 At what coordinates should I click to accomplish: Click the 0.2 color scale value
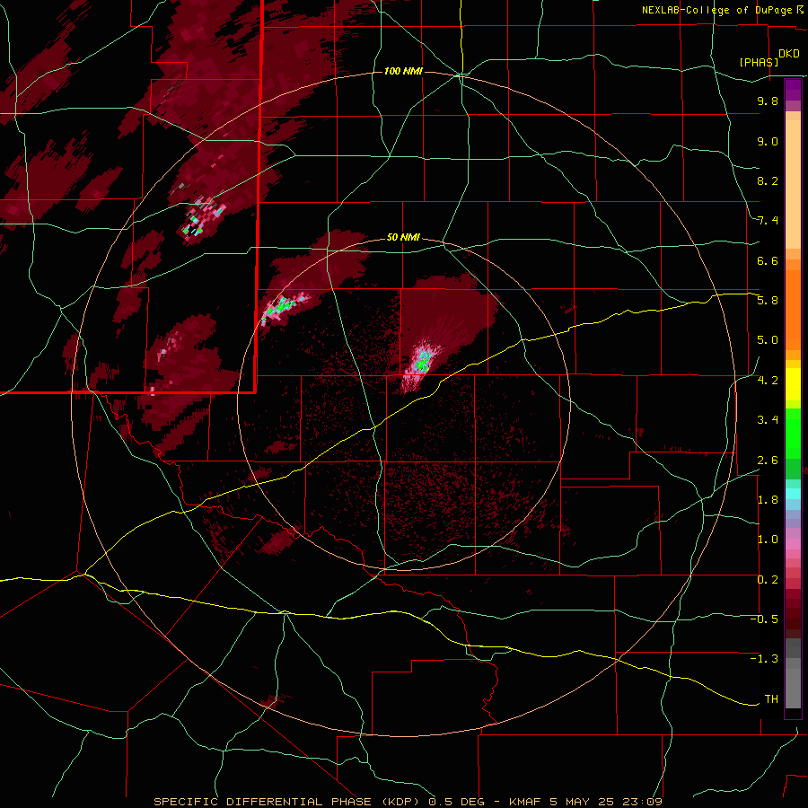(768, 580)
